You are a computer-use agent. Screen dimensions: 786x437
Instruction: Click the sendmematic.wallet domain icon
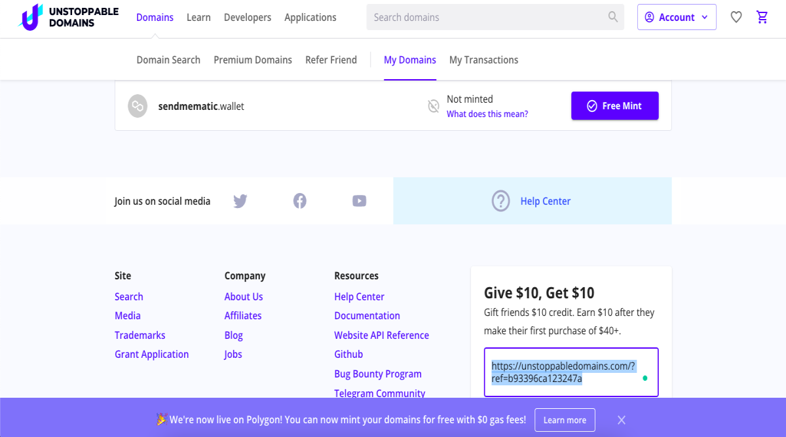(138, 106)
